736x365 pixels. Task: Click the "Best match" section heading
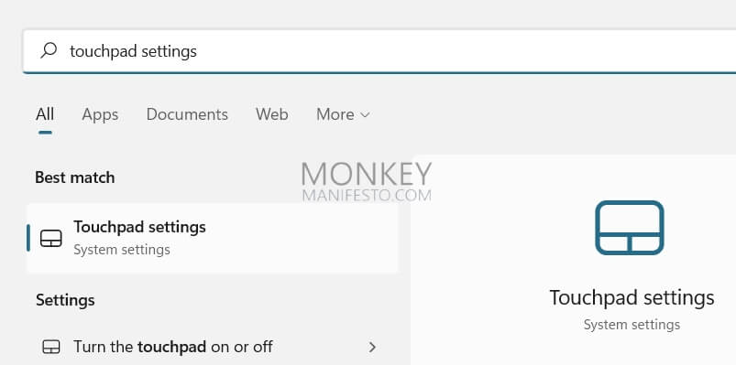(75, 177)
